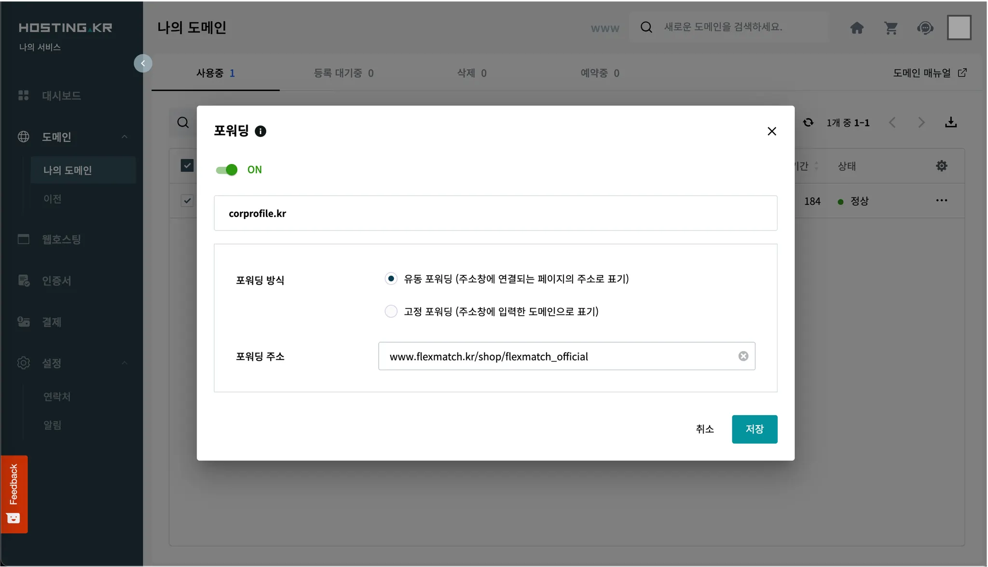988x567 pixels.
Task: Select 고정 포워딩 radio option
Action: [391, 311]
